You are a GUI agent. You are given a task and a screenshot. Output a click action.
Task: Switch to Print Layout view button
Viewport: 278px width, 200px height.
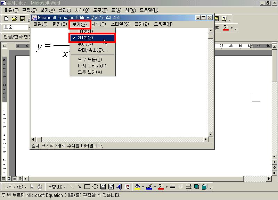pyautogui.click(x=15, y=178)
